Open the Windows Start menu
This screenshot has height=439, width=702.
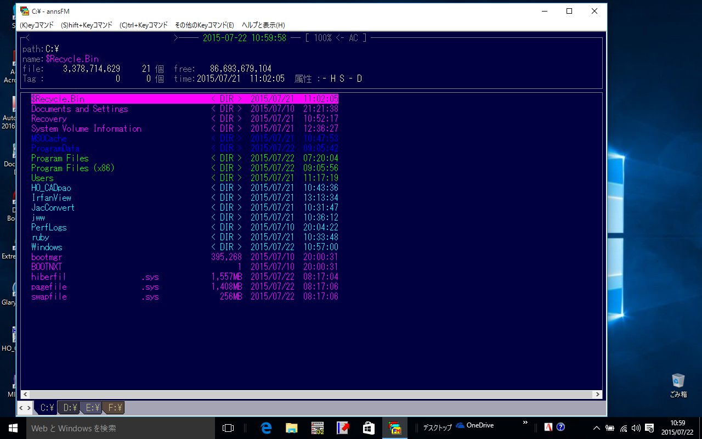[13, 427]
